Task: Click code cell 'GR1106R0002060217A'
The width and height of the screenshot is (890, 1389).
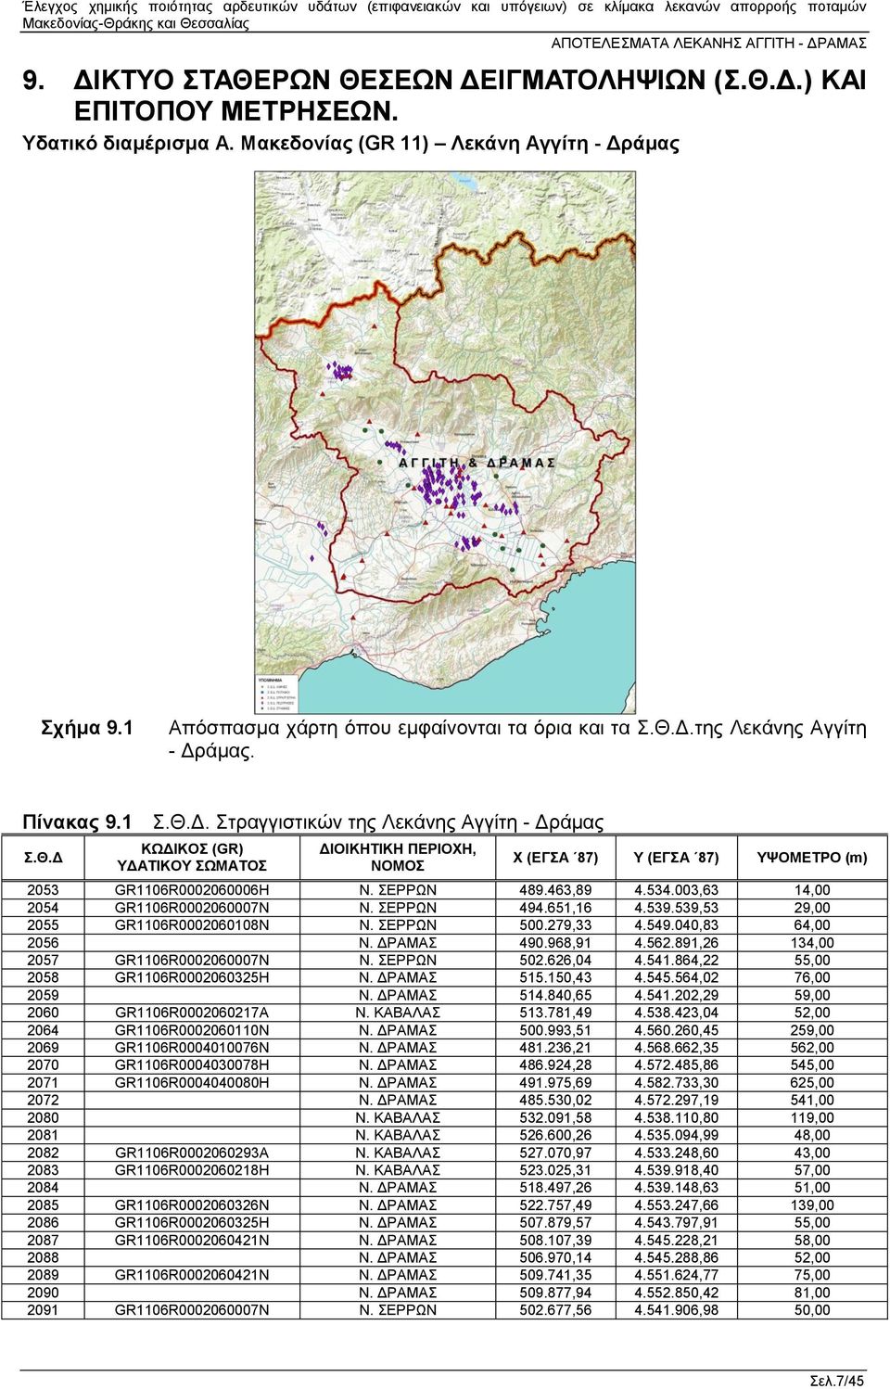Action: click(x=192, y=1013)
